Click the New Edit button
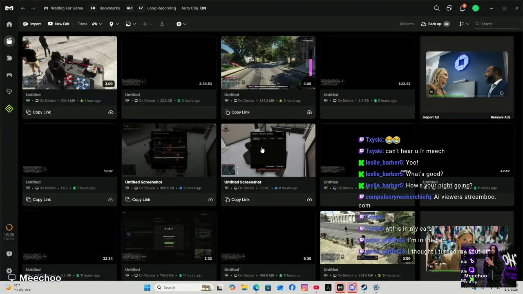523x294 pixels. click(58, 24)
